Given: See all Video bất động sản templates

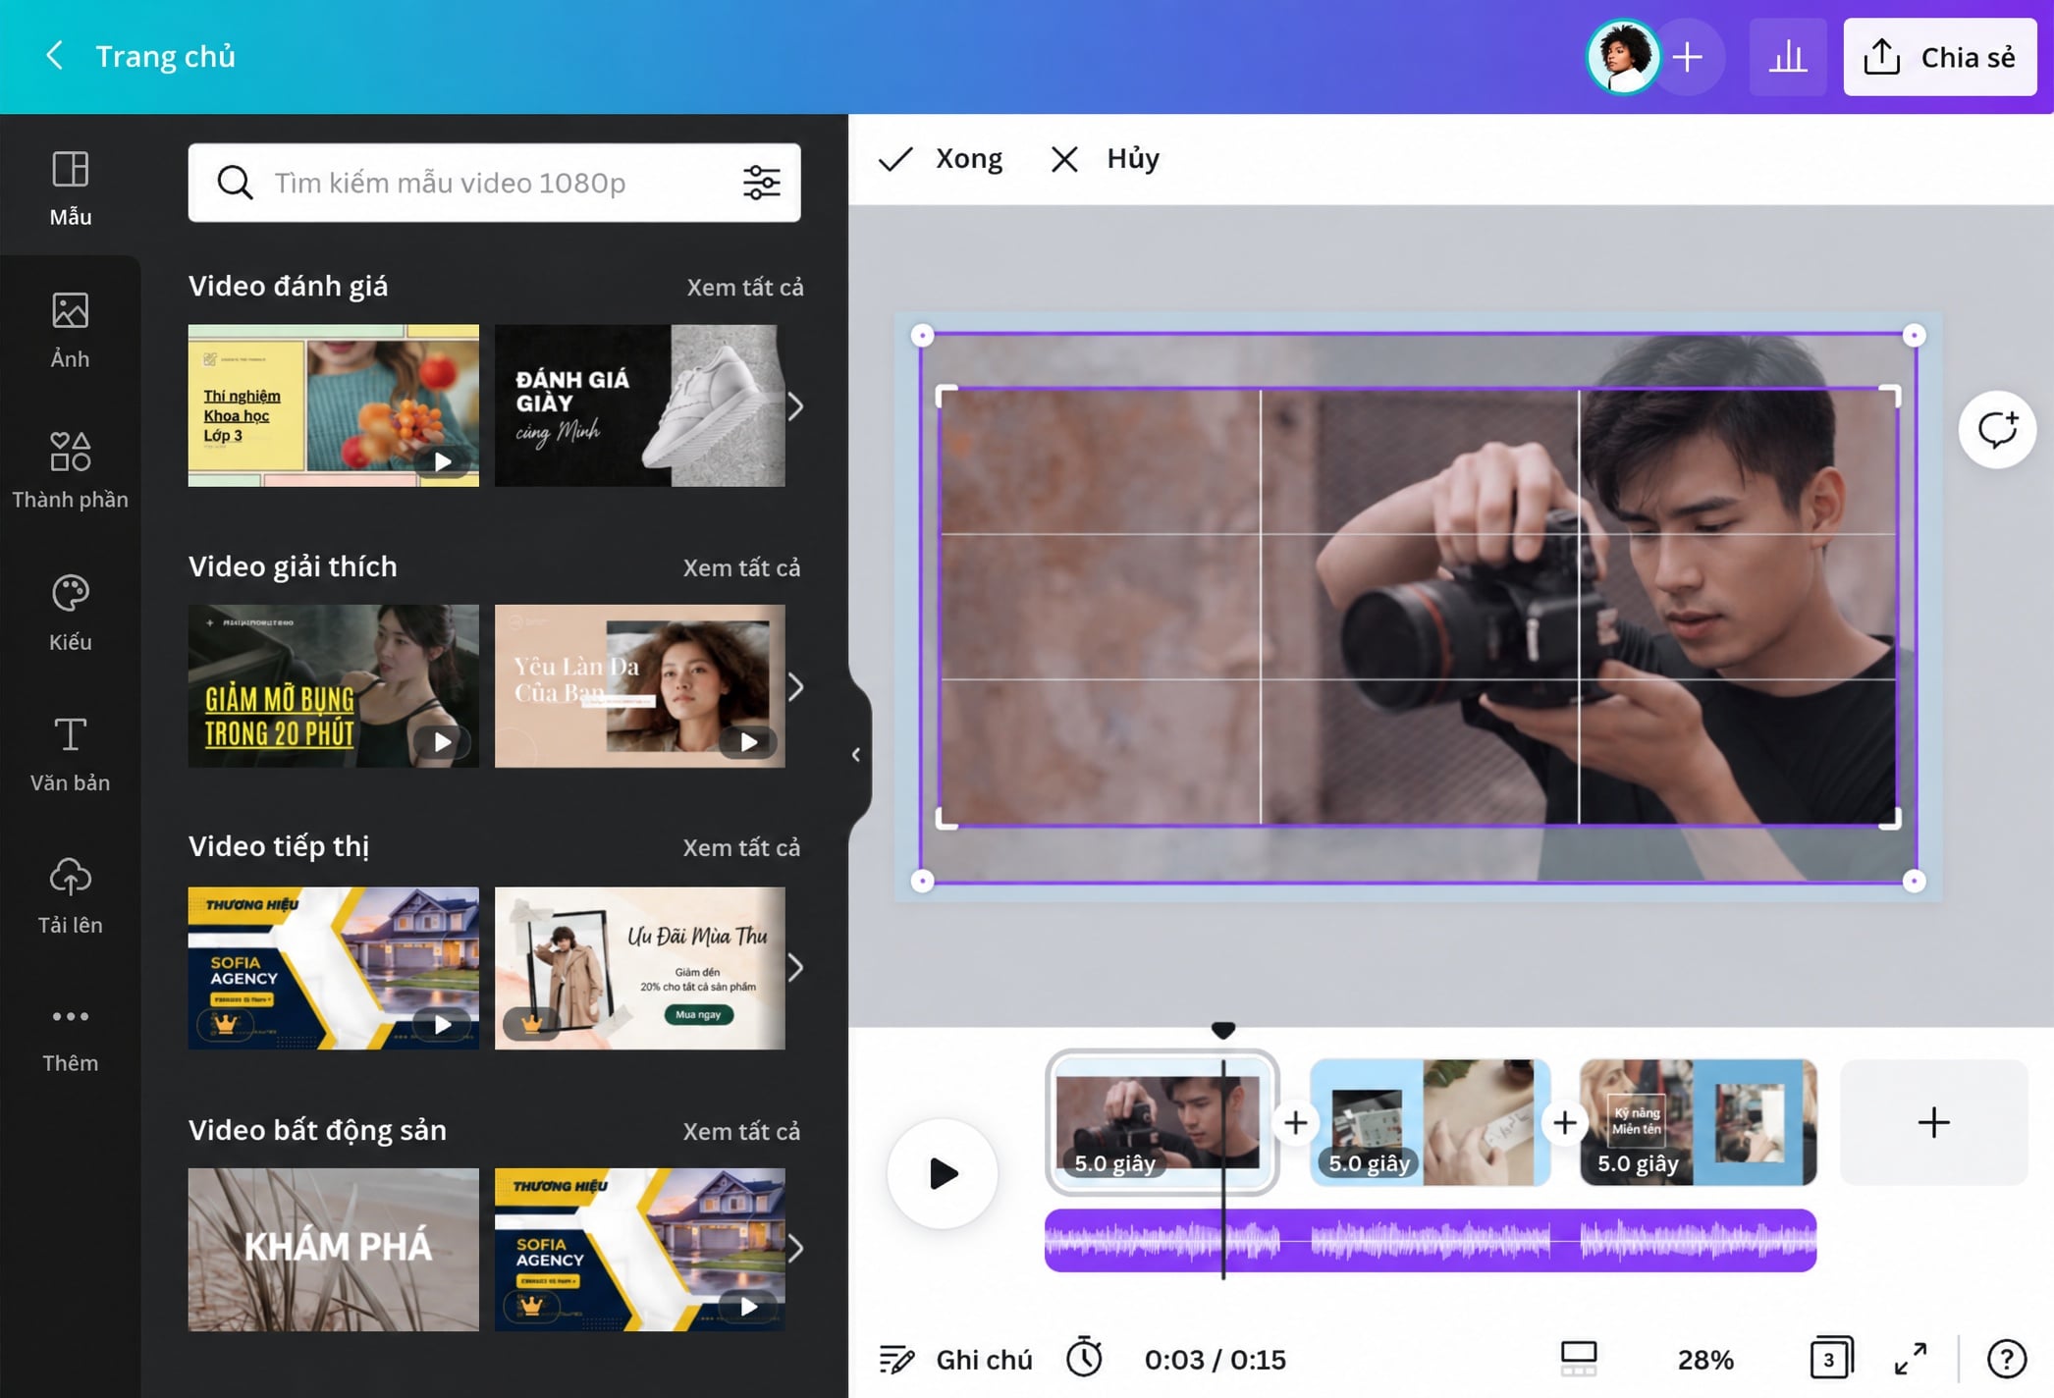Looking at the screenshot, I should coord(741,1131).
